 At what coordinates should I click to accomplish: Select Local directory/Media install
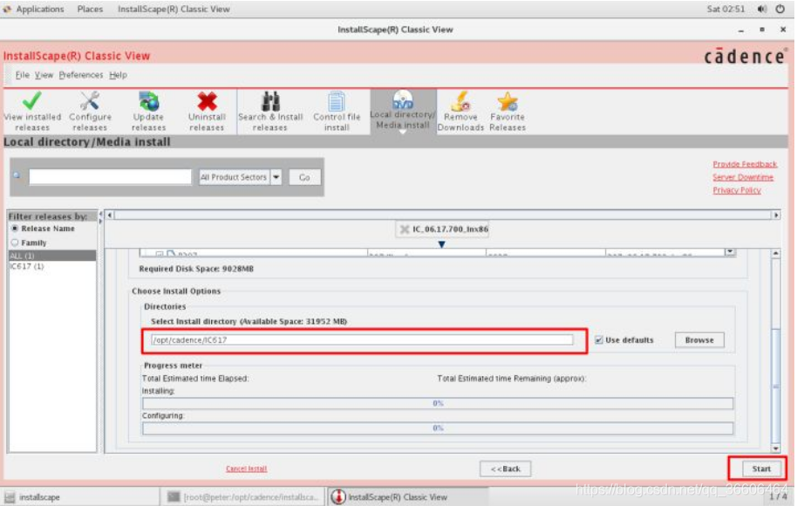[403, 109]
